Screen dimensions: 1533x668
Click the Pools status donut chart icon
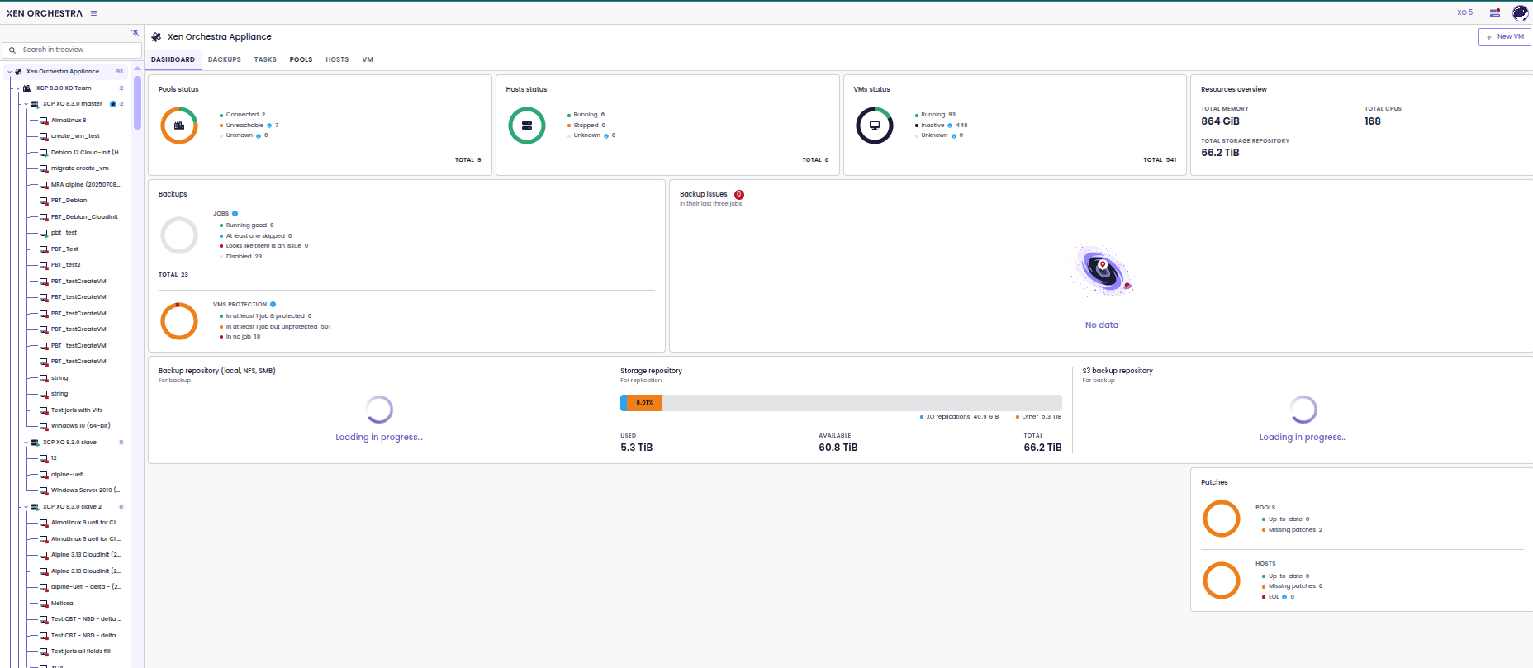pyautogui.click(x=179, y=126)
